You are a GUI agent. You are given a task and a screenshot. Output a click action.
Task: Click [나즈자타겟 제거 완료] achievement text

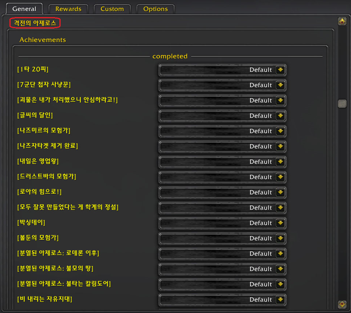47,146
